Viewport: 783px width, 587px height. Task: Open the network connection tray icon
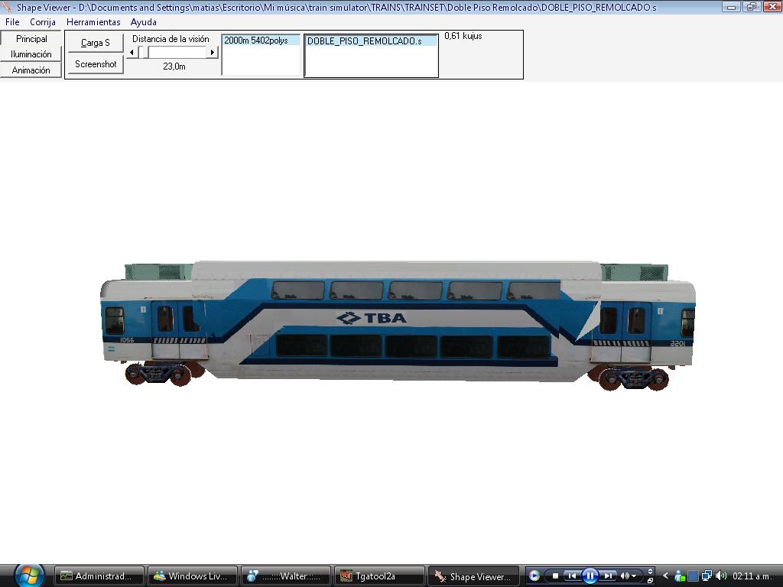click(707, 576)
